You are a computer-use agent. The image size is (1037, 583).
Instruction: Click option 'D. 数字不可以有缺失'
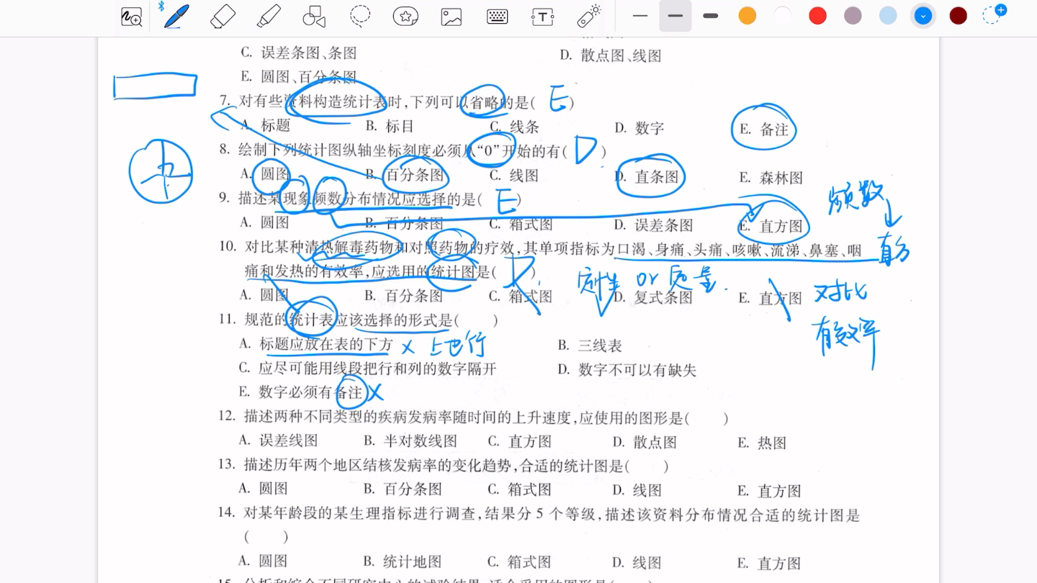[x=627, y=370]
